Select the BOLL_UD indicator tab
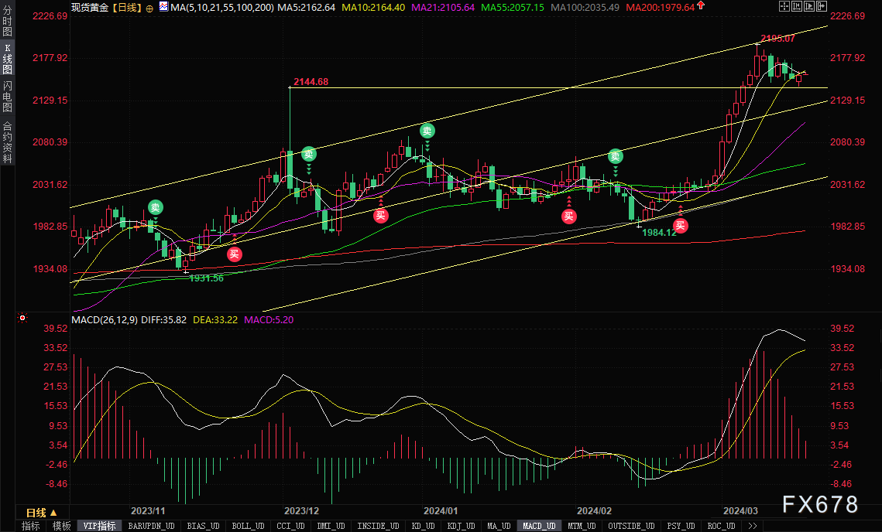The width and height of the screenshot is (882, 532). coord(248,526)
